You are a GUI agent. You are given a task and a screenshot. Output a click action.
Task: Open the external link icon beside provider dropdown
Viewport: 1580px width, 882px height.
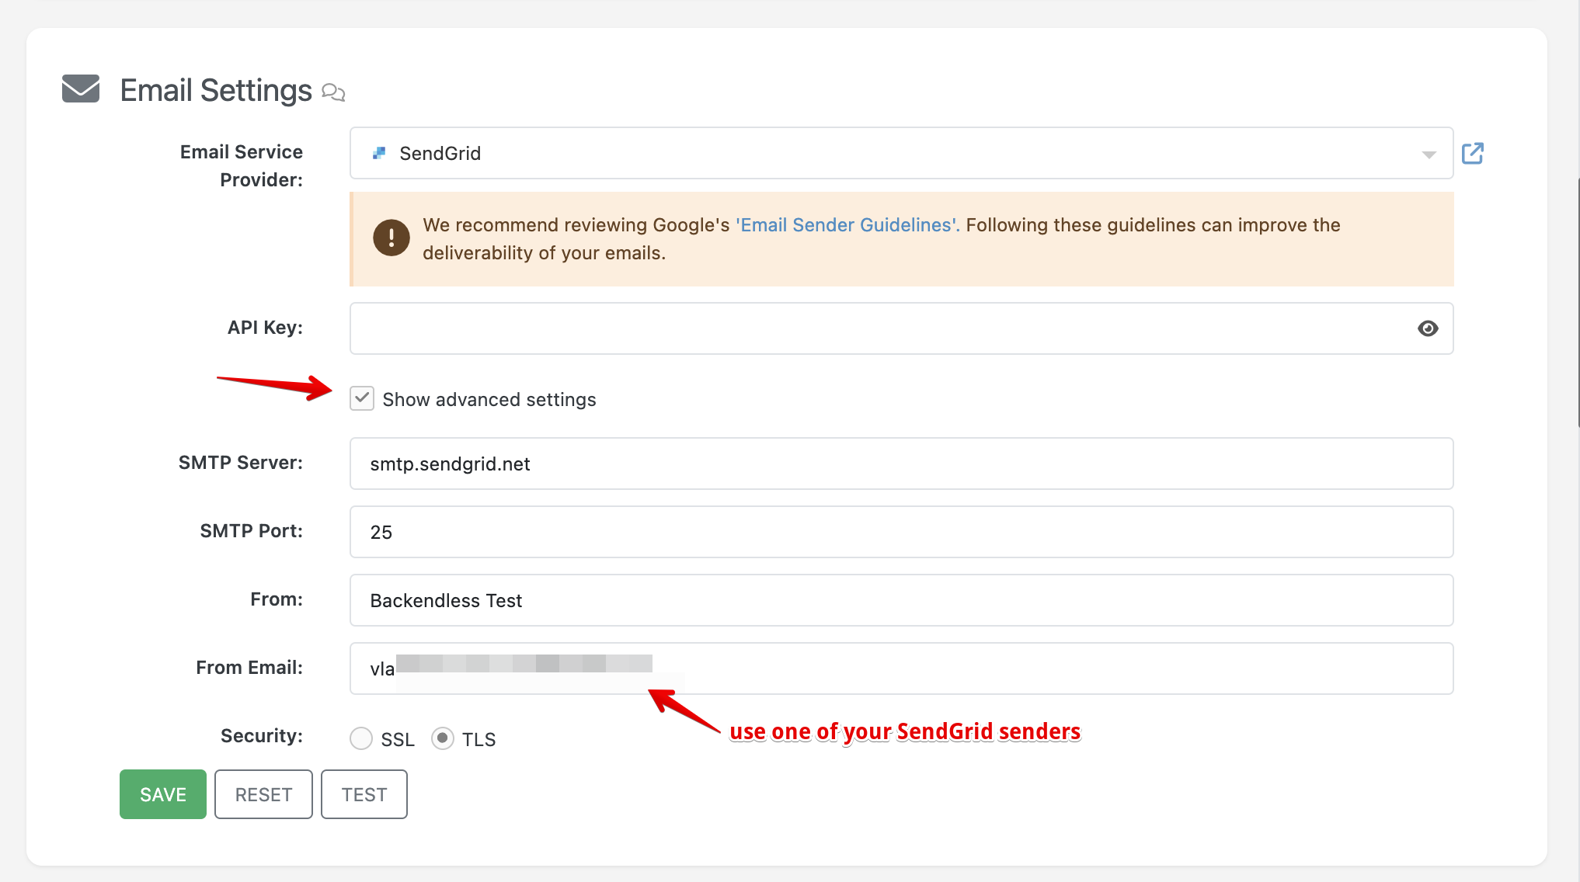coord(1472,153)
